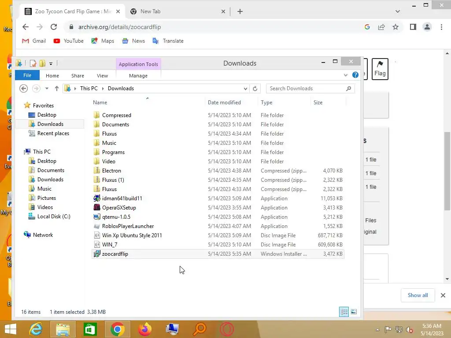Select Downloads under Favorites

coord(50,124)
